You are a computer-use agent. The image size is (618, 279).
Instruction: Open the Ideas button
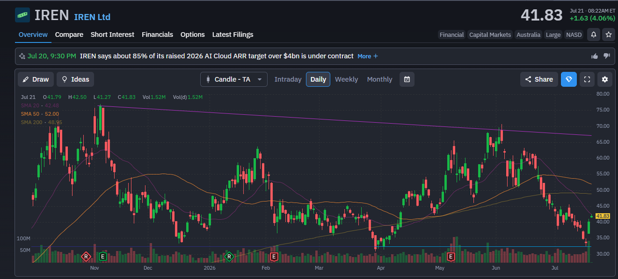point(75,79)
